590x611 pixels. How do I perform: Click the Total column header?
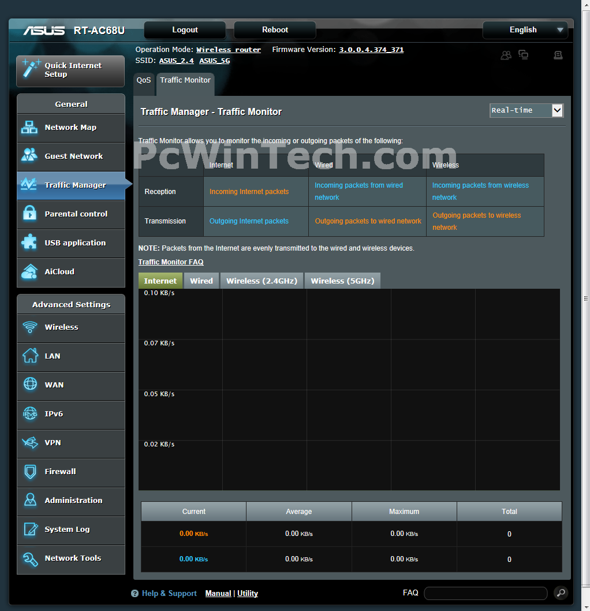(509, 511)
